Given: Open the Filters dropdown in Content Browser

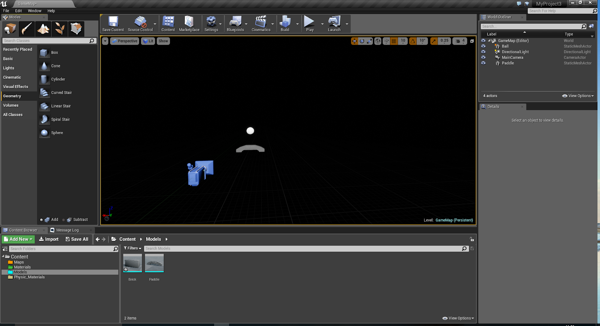Looking at the screenshot, I should (132, 248).
